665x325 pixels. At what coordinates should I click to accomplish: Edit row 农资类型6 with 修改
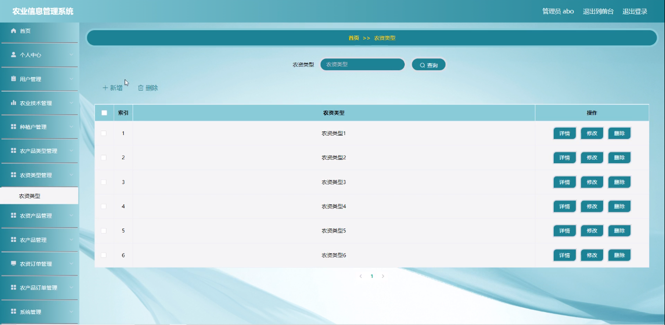592,255
